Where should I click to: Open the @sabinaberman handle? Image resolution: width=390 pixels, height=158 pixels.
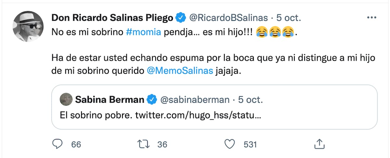point(195,99)
